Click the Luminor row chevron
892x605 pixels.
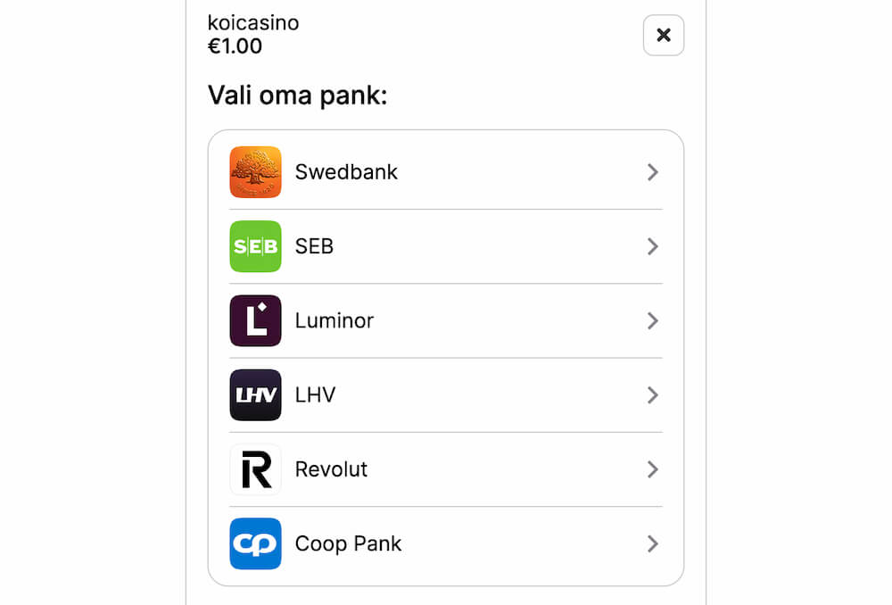653,320
